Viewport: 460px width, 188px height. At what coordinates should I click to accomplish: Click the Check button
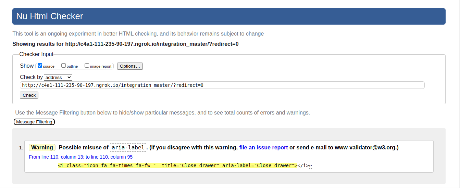point(29,95)
